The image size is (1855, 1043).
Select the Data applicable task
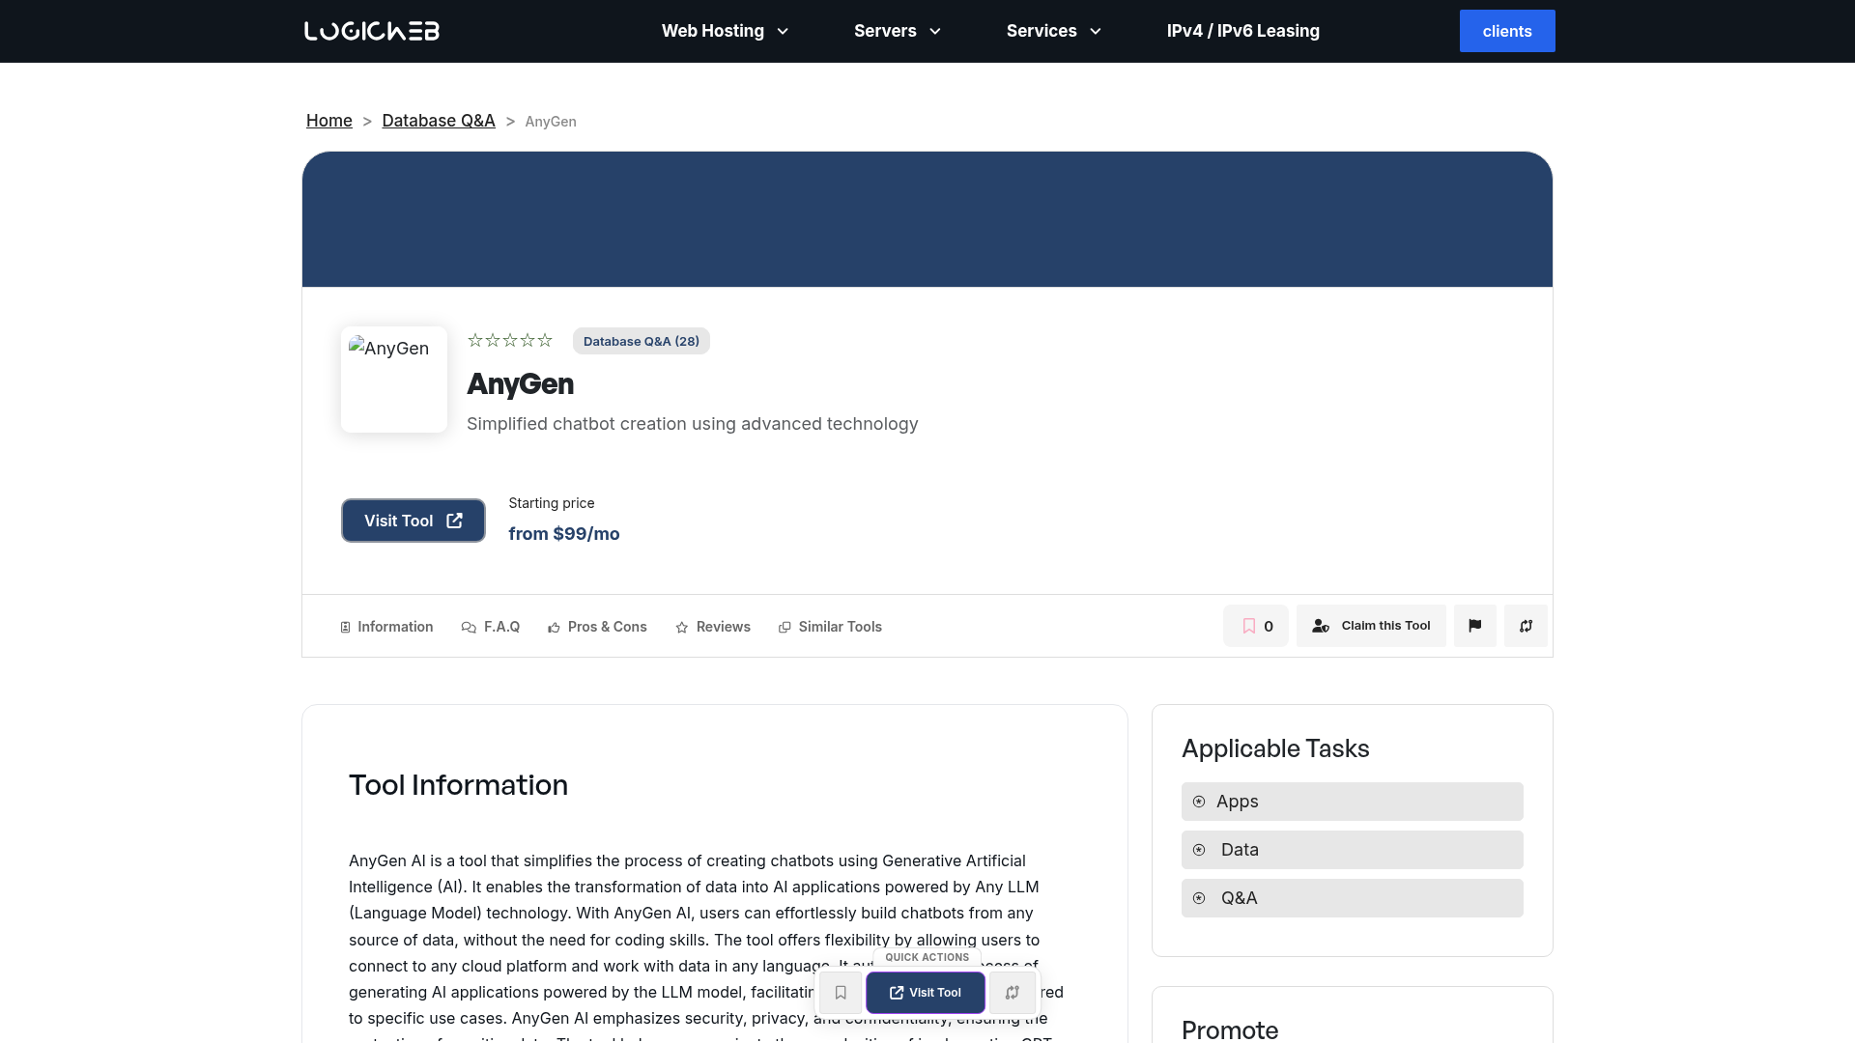pyautogui.click(x=1353, y=850)
